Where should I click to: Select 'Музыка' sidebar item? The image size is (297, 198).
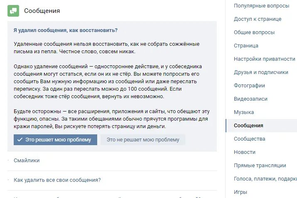tap(244, 112)
